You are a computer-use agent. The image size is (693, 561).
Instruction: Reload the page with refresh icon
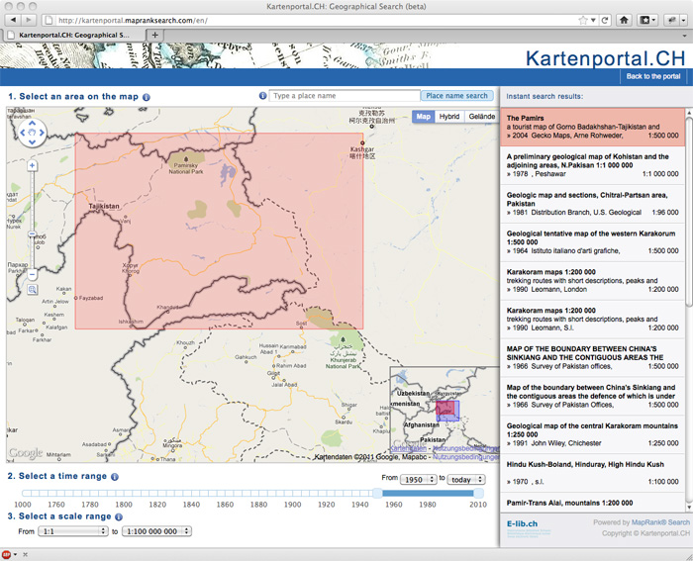[x=605, y=20]
